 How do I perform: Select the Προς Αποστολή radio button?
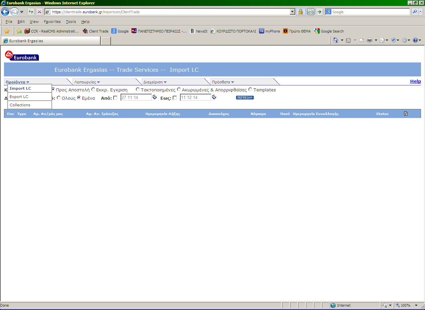point(53,90)
